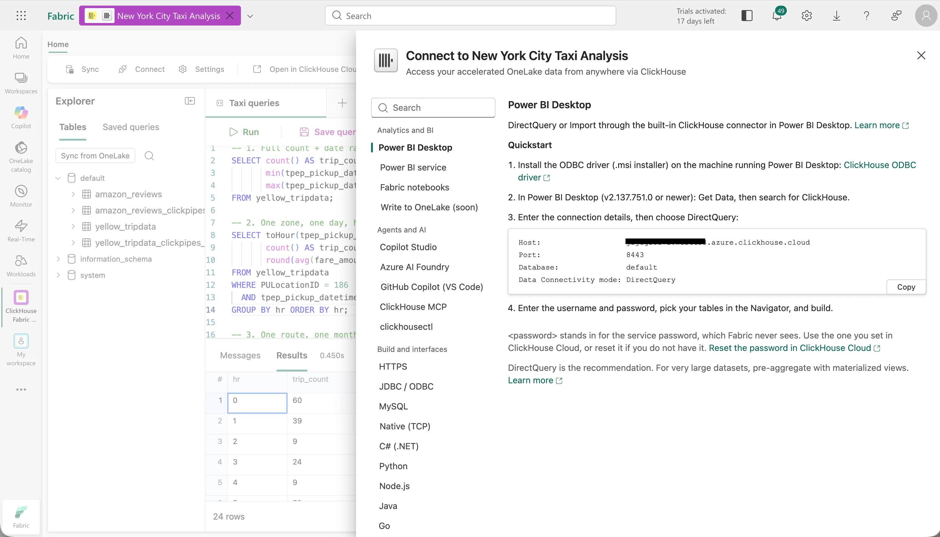Viewport: 940px width, 537px height.
Task: Open OneLake catalog in sidebar
Action: coord(21,157)
